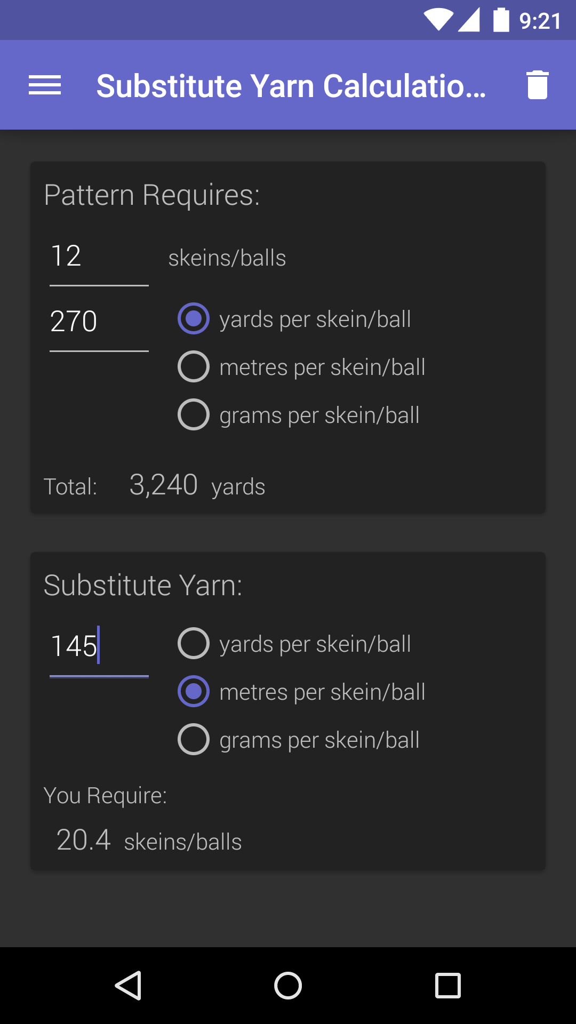
Task: Select substitute yards per skein/ball
Action: [294, 644]
